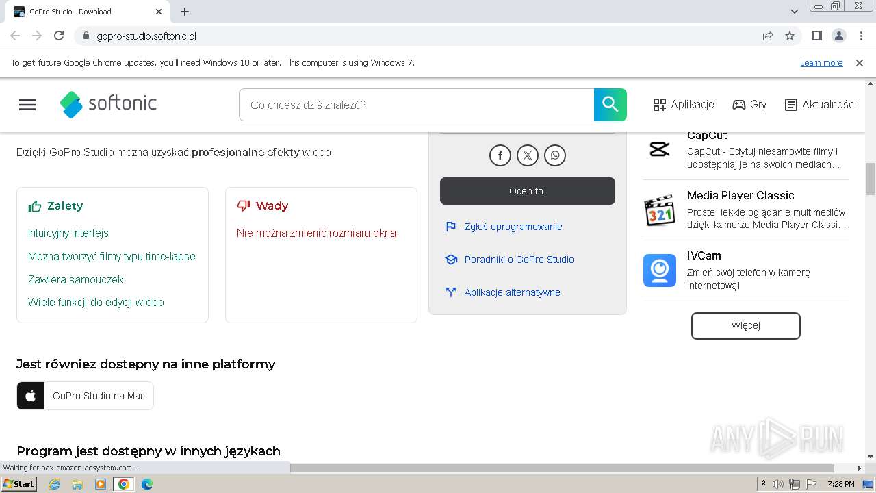Click the Oceń to! button
The image size is (876, 493).
click(x=528, y=191)
